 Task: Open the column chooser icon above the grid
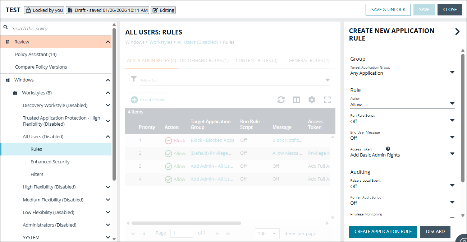pyautogui.click(x=296, y=99)
